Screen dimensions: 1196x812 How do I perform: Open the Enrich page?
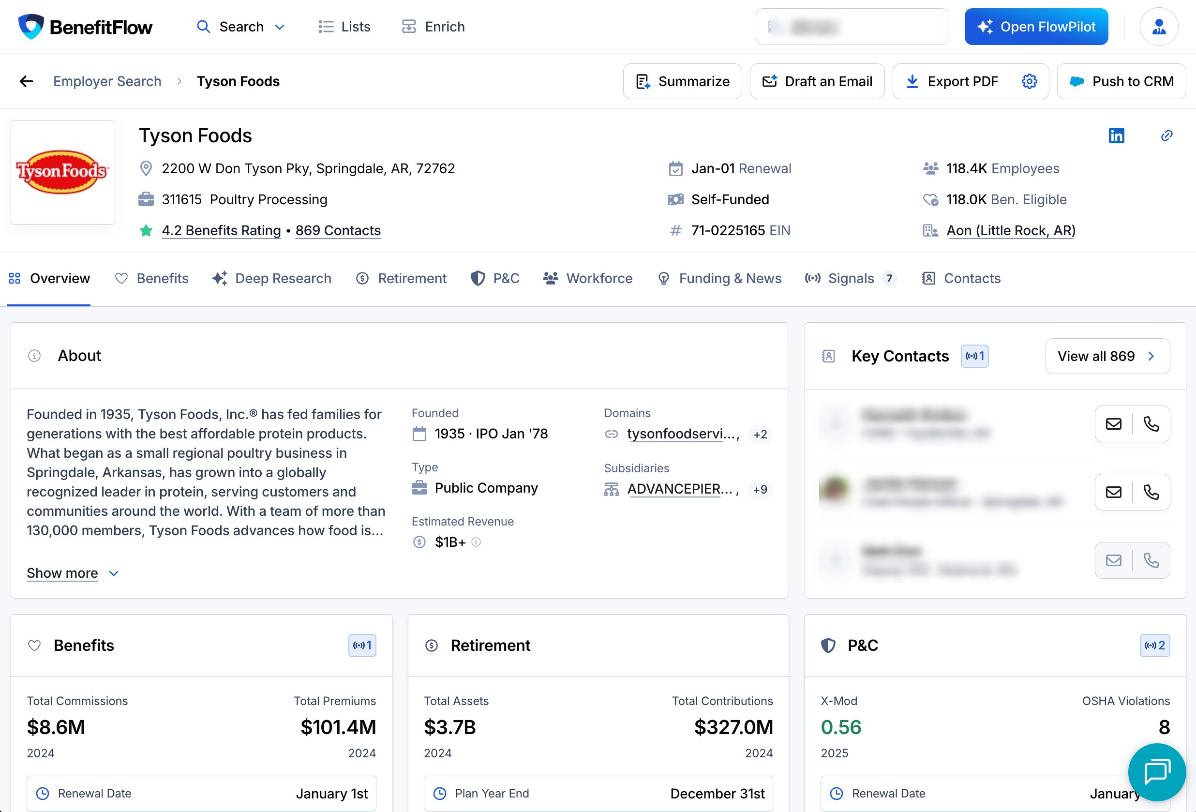coord(433,27)
